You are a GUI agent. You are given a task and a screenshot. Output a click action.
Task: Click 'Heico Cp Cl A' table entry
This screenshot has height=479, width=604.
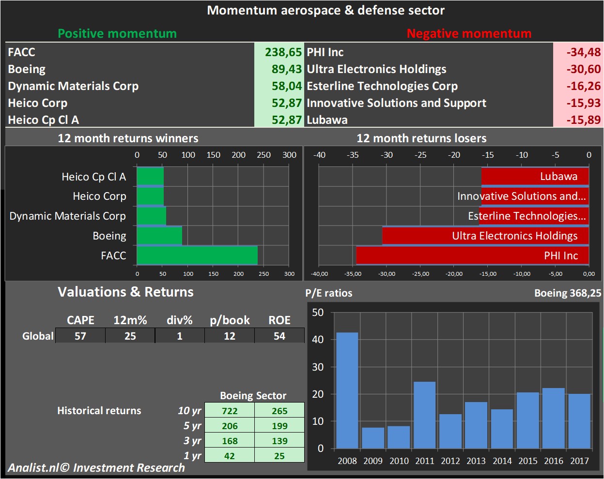[x=44, y=120]
